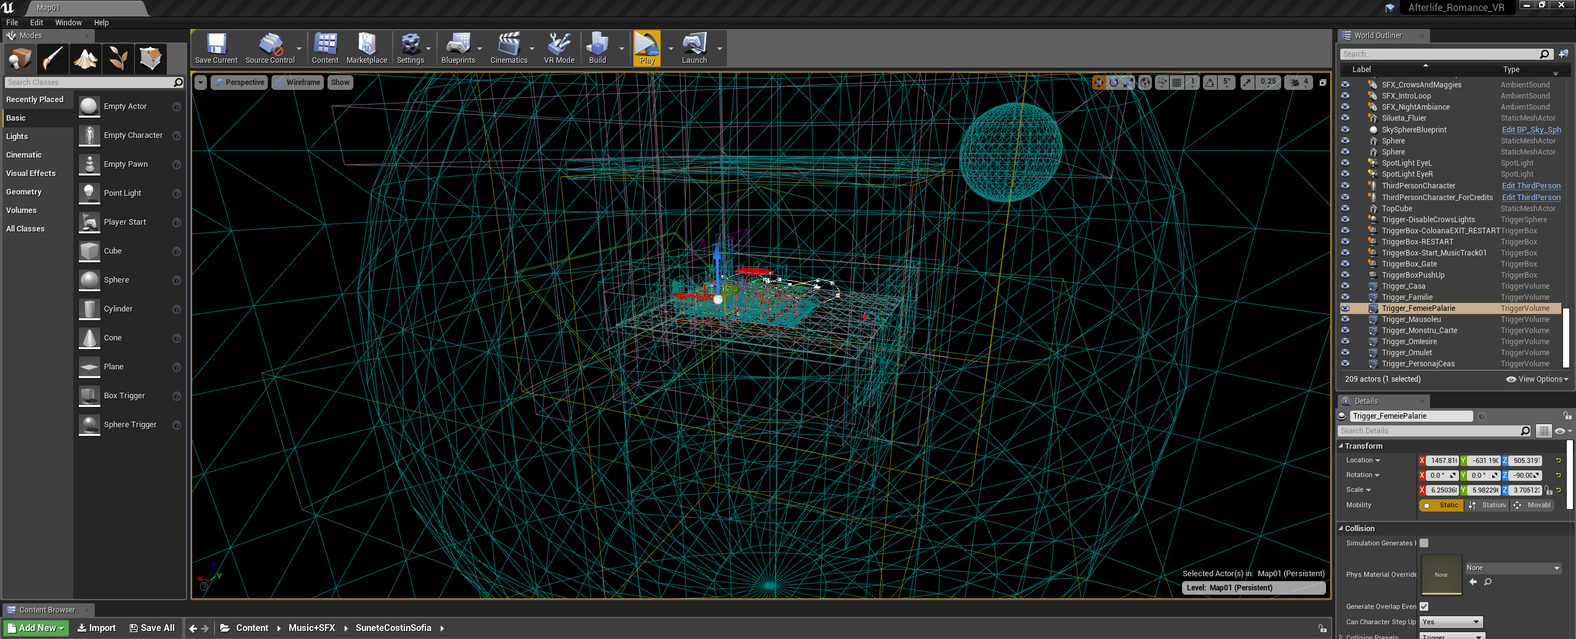Viewport: 1576px width, 639px height.
Task: Start Play in the toolbar
Action: pos(647,48)
